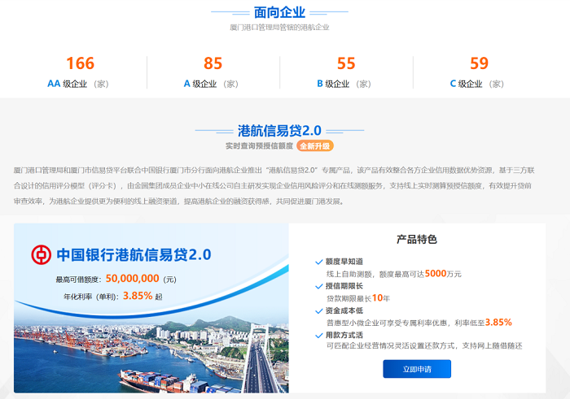Click the 3.85% annual rate in banner
570x399 pixels.
coord(138,296)
